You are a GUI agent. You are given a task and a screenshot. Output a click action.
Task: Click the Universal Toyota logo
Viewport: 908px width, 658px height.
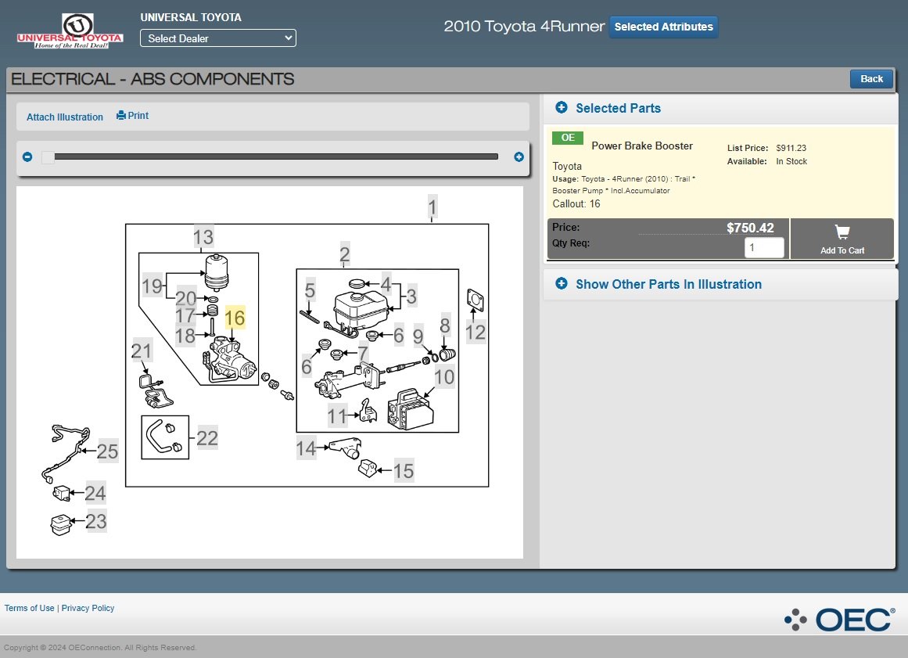[x=70, y=31]
